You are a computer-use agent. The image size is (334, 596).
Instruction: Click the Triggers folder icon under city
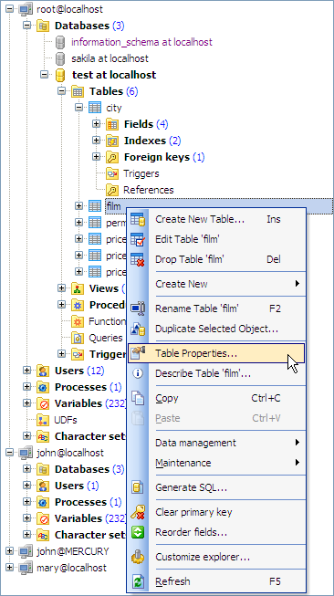tap(112, 173)
